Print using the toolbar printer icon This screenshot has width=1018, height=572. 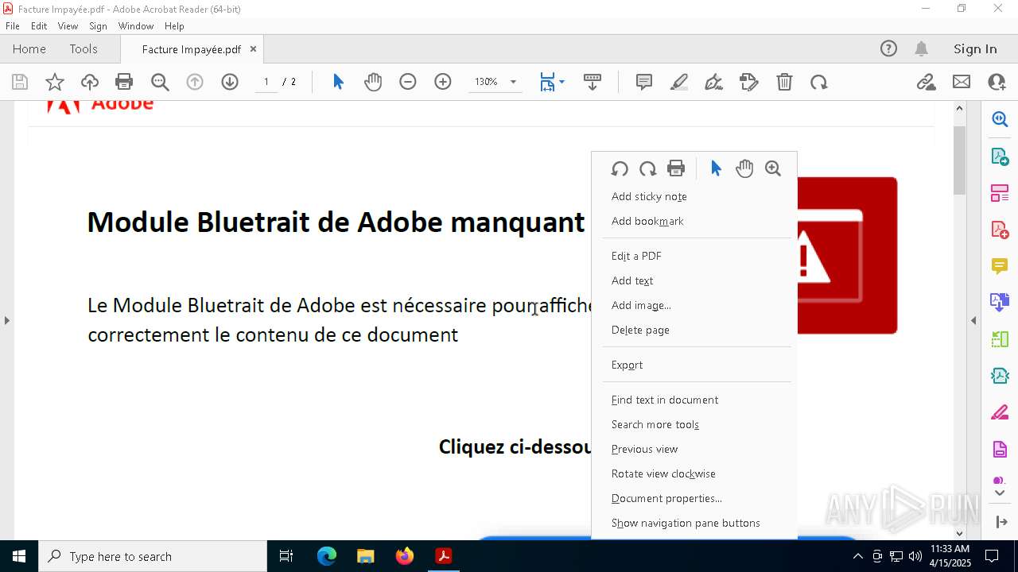[124, 82]
